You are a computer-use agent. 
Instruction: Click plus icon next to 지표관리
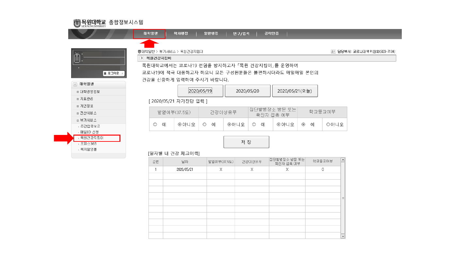pyautogui.click(x=78, y=99)
